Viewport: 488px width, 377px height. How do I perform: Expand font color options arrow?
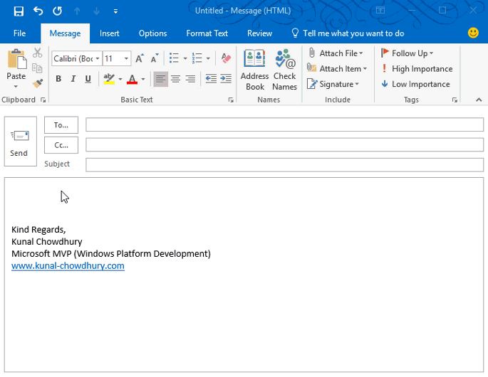(x=143, y=79)
